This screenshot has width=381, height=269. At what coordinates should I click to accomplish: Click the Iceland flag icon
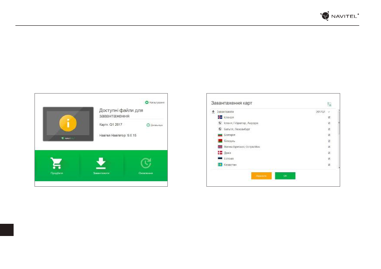(220, 117)
